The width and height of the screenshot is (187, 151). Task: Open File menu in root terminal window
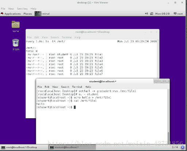coord(29,37)
